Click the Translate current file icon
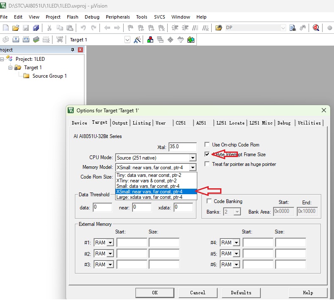This screenshot has height=301, width=334. [6, 40]
